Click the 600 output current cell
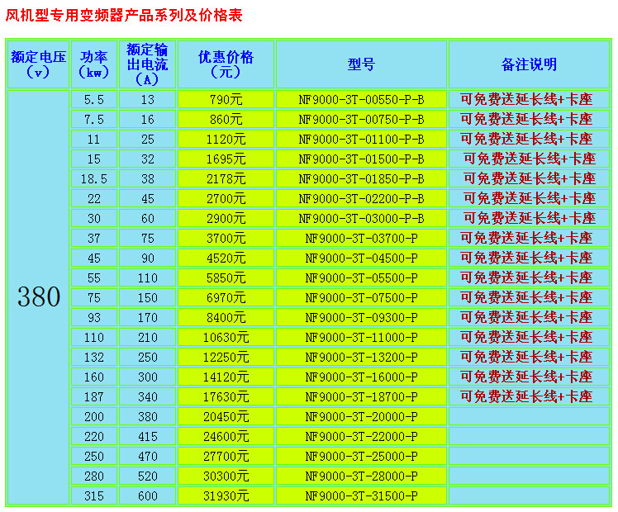The height and width of the screenshot is (512, 618). click(147, 495)
